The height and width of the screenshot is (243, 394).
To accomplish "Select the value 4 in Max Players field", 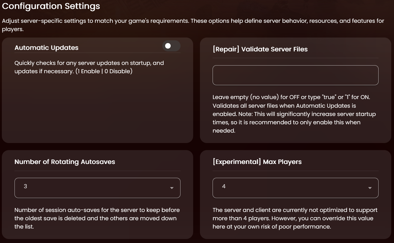I will [x=224, y=186].
